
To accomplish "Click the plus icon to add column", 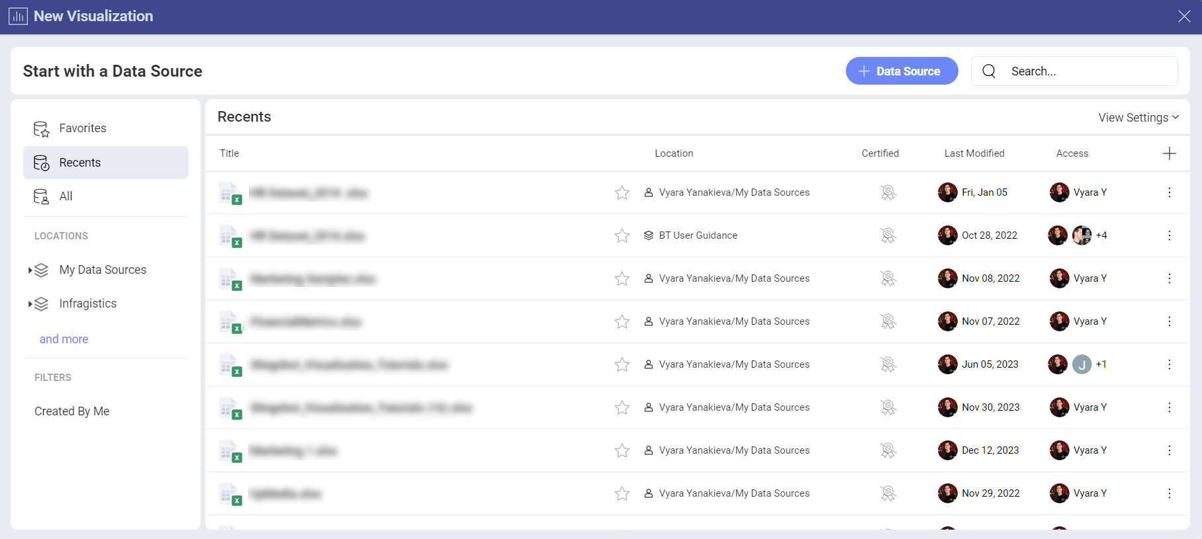I will (1170, 153).
